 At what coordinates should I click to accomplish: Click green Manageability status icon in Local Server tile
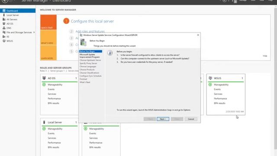click(x=44, y=129)
